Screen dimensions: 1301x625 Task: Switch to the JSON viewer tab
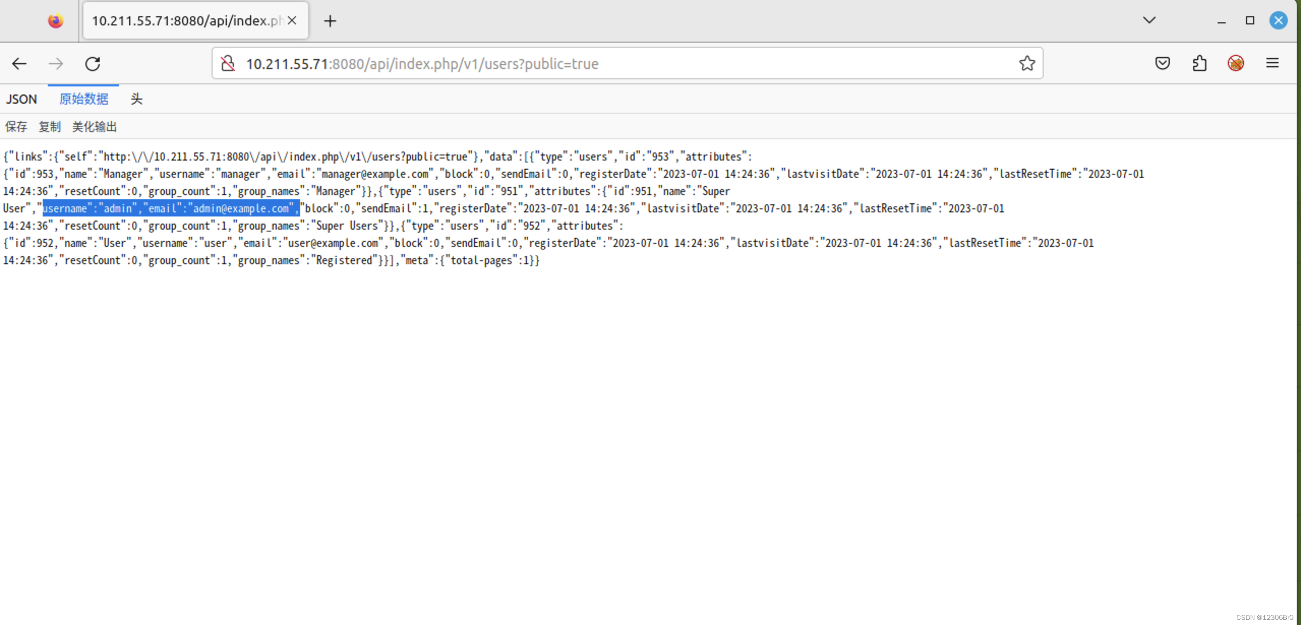21,99
